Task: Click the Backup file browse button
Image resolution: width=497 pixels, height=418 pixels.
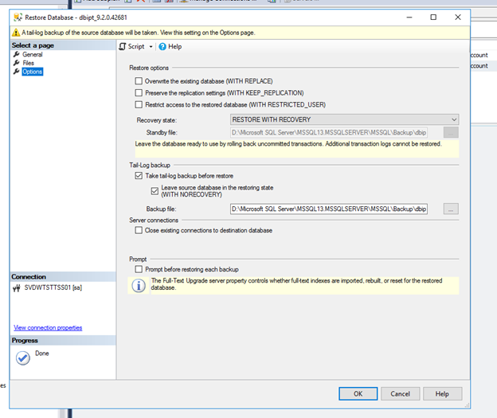Action: [451, 209]
